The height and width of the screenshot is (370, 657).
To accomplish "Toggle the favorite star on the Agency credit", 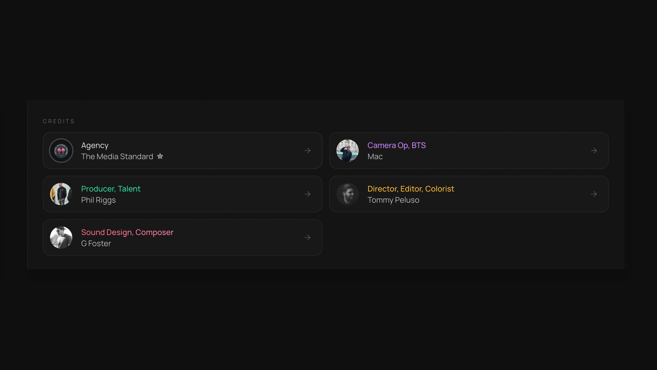I will 160,156.
